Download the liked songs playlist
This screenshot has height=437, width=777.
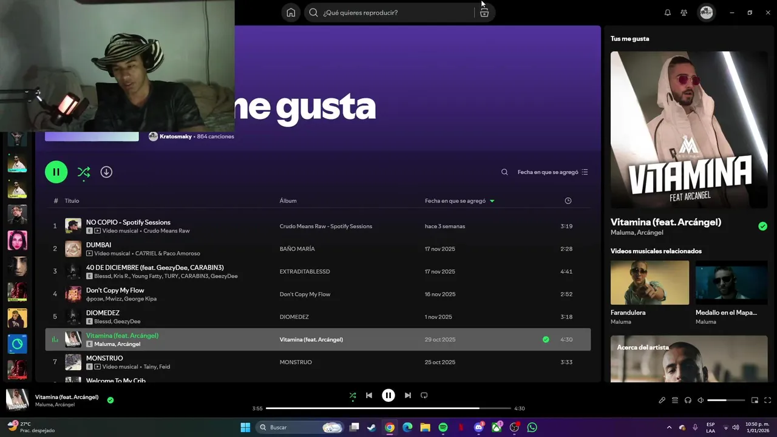coord(106,172)
